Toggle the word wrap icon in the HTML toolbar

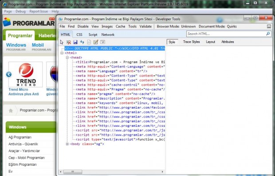point(102,42)
